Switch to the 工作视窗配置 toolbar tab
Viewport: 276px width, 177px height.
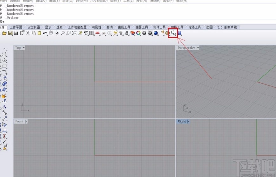tap(77, 27)
